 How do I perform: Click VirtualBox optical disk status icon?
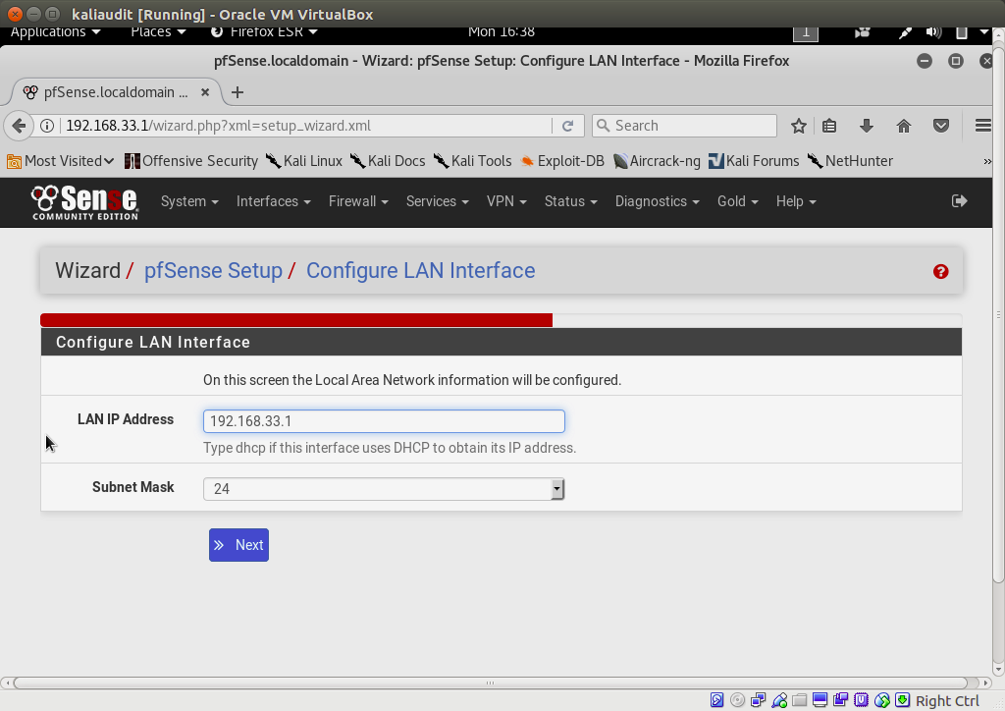point(737,700)
